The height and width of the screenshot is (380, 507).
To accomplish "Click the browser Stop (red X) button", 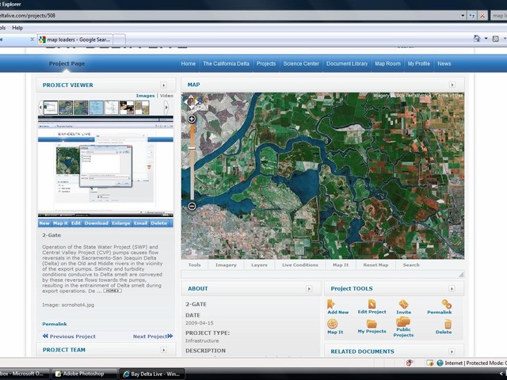I will [x=482, y=16].
